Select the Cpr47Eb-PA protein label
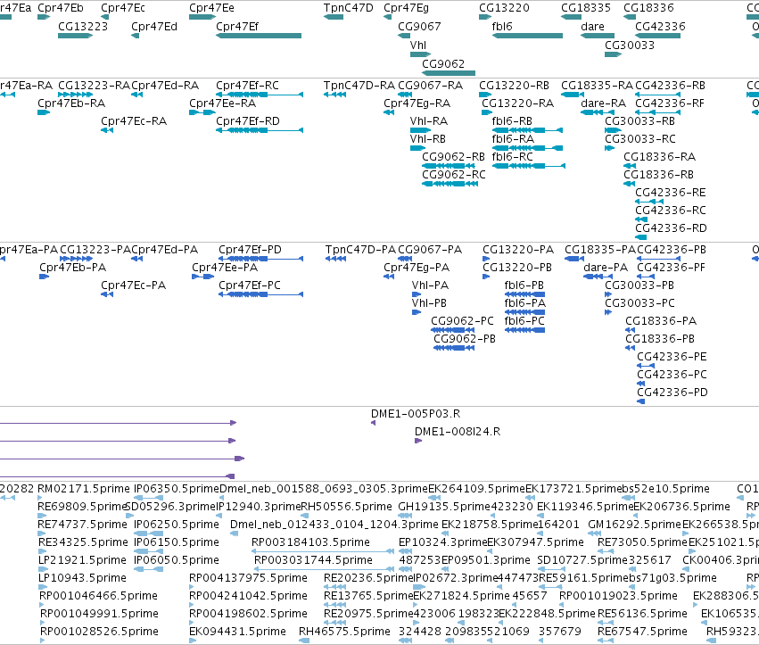The image size is (759, 645). [72, 268]
